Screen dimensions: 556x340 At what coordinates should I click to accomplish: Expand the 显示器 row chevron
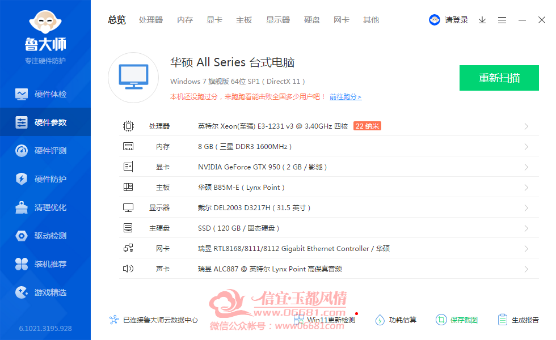[526, 208]
